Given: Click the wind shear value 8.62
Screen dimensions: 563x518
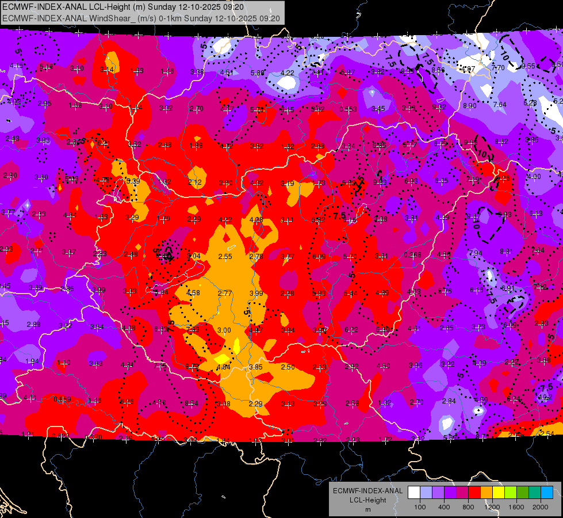Looking at the screenshot, I should tap(501, 142).
